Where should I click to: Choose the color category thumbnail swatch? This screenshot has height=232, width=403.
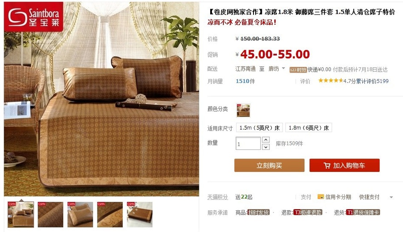[243, 110]
